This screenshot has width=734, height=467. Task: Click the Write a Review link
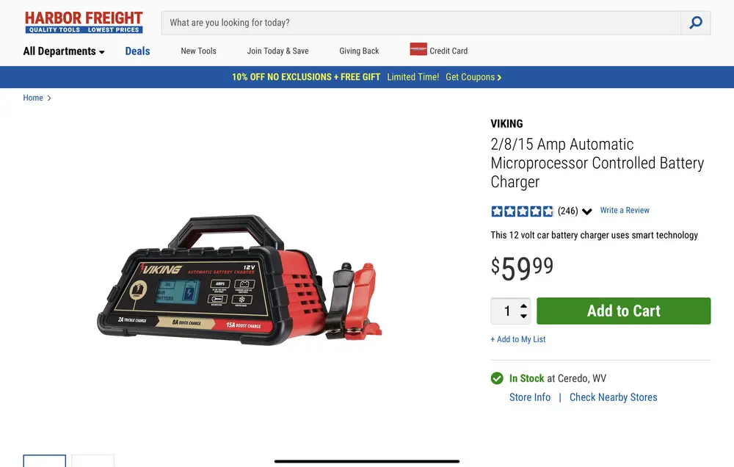point(625,210)
